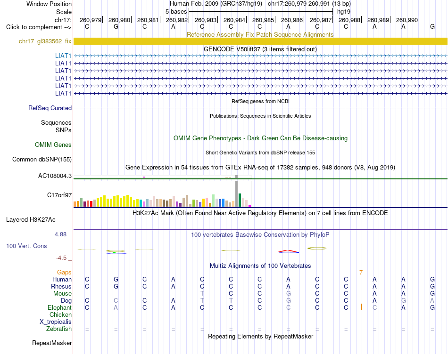Viewport: 448px width, 354px height.
Task: Click the '5 bases' scale bar label
Action: 176,12
